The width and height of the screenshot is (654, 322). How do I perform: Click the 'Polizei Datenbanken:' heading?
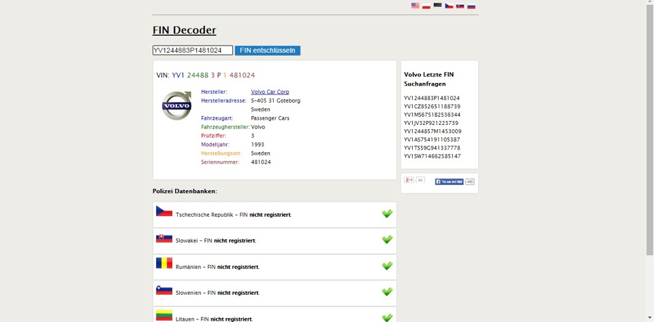(x=185, y=192)
